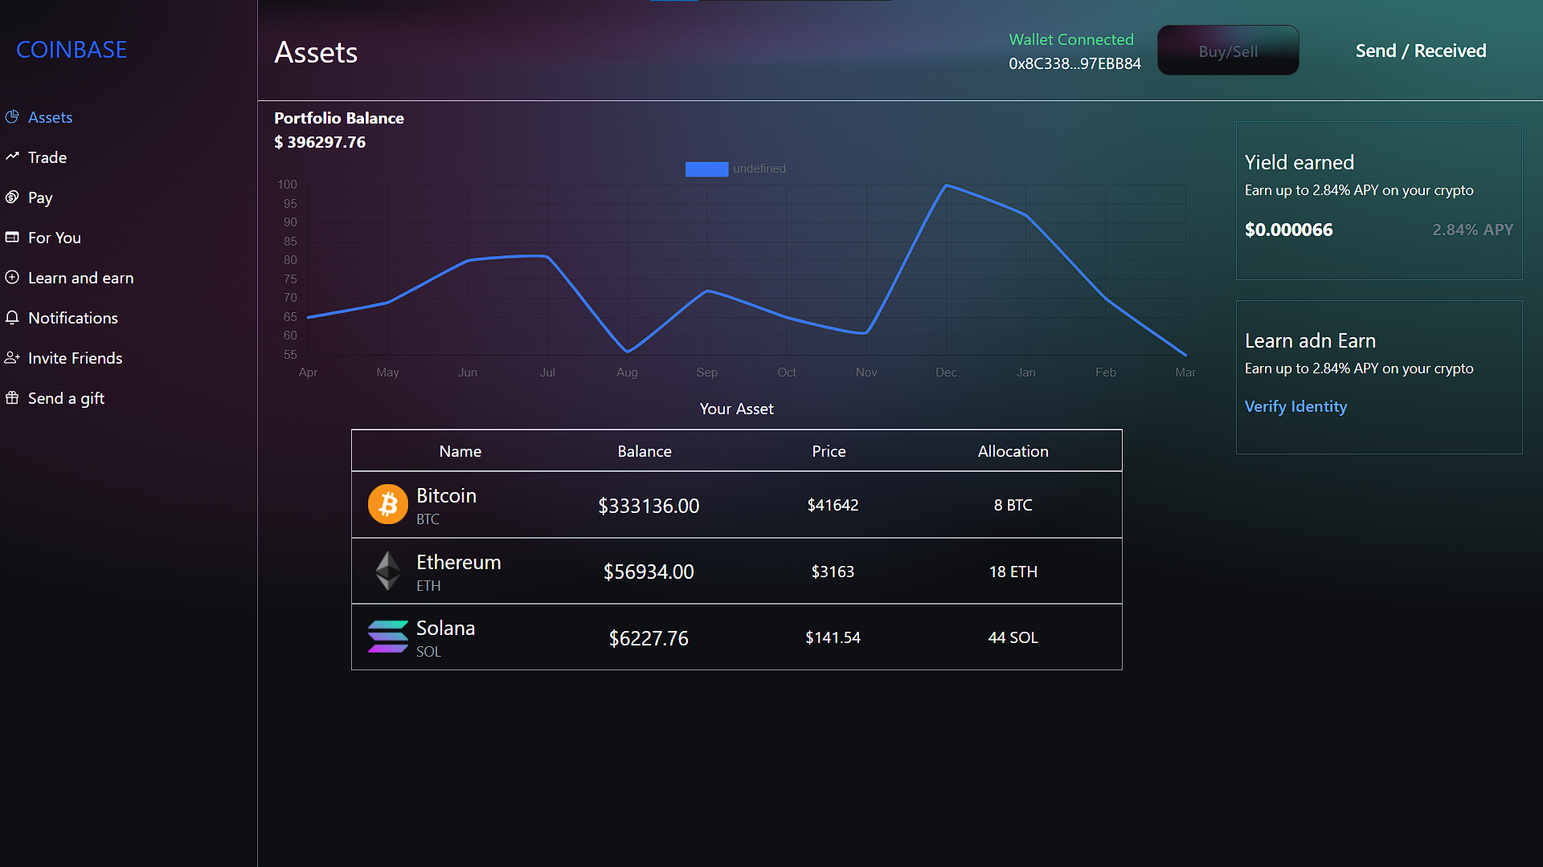
Task: Click the Solana name in asset table
Action: (445, 628)
